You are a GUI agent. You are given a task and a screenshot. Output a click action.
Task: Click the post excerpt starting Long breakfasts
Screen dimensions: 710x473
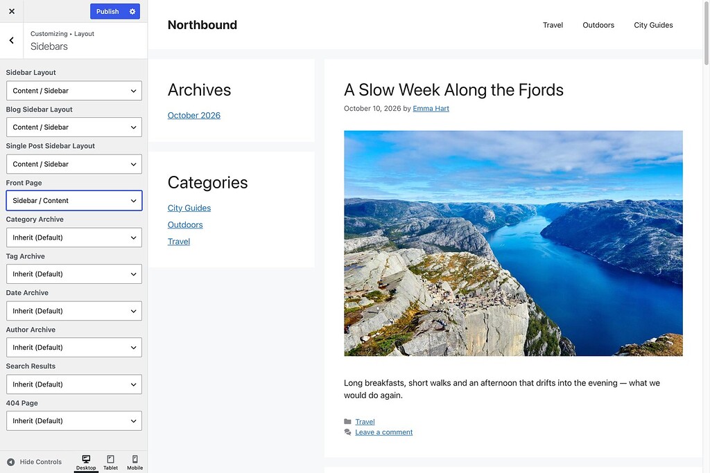point(502,389)
